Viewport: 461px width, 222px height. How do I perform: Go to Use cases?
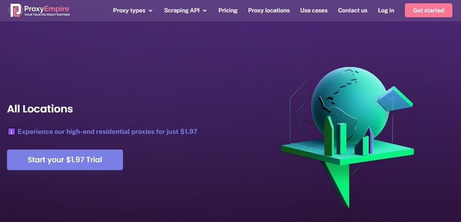[x=313, y=10]
